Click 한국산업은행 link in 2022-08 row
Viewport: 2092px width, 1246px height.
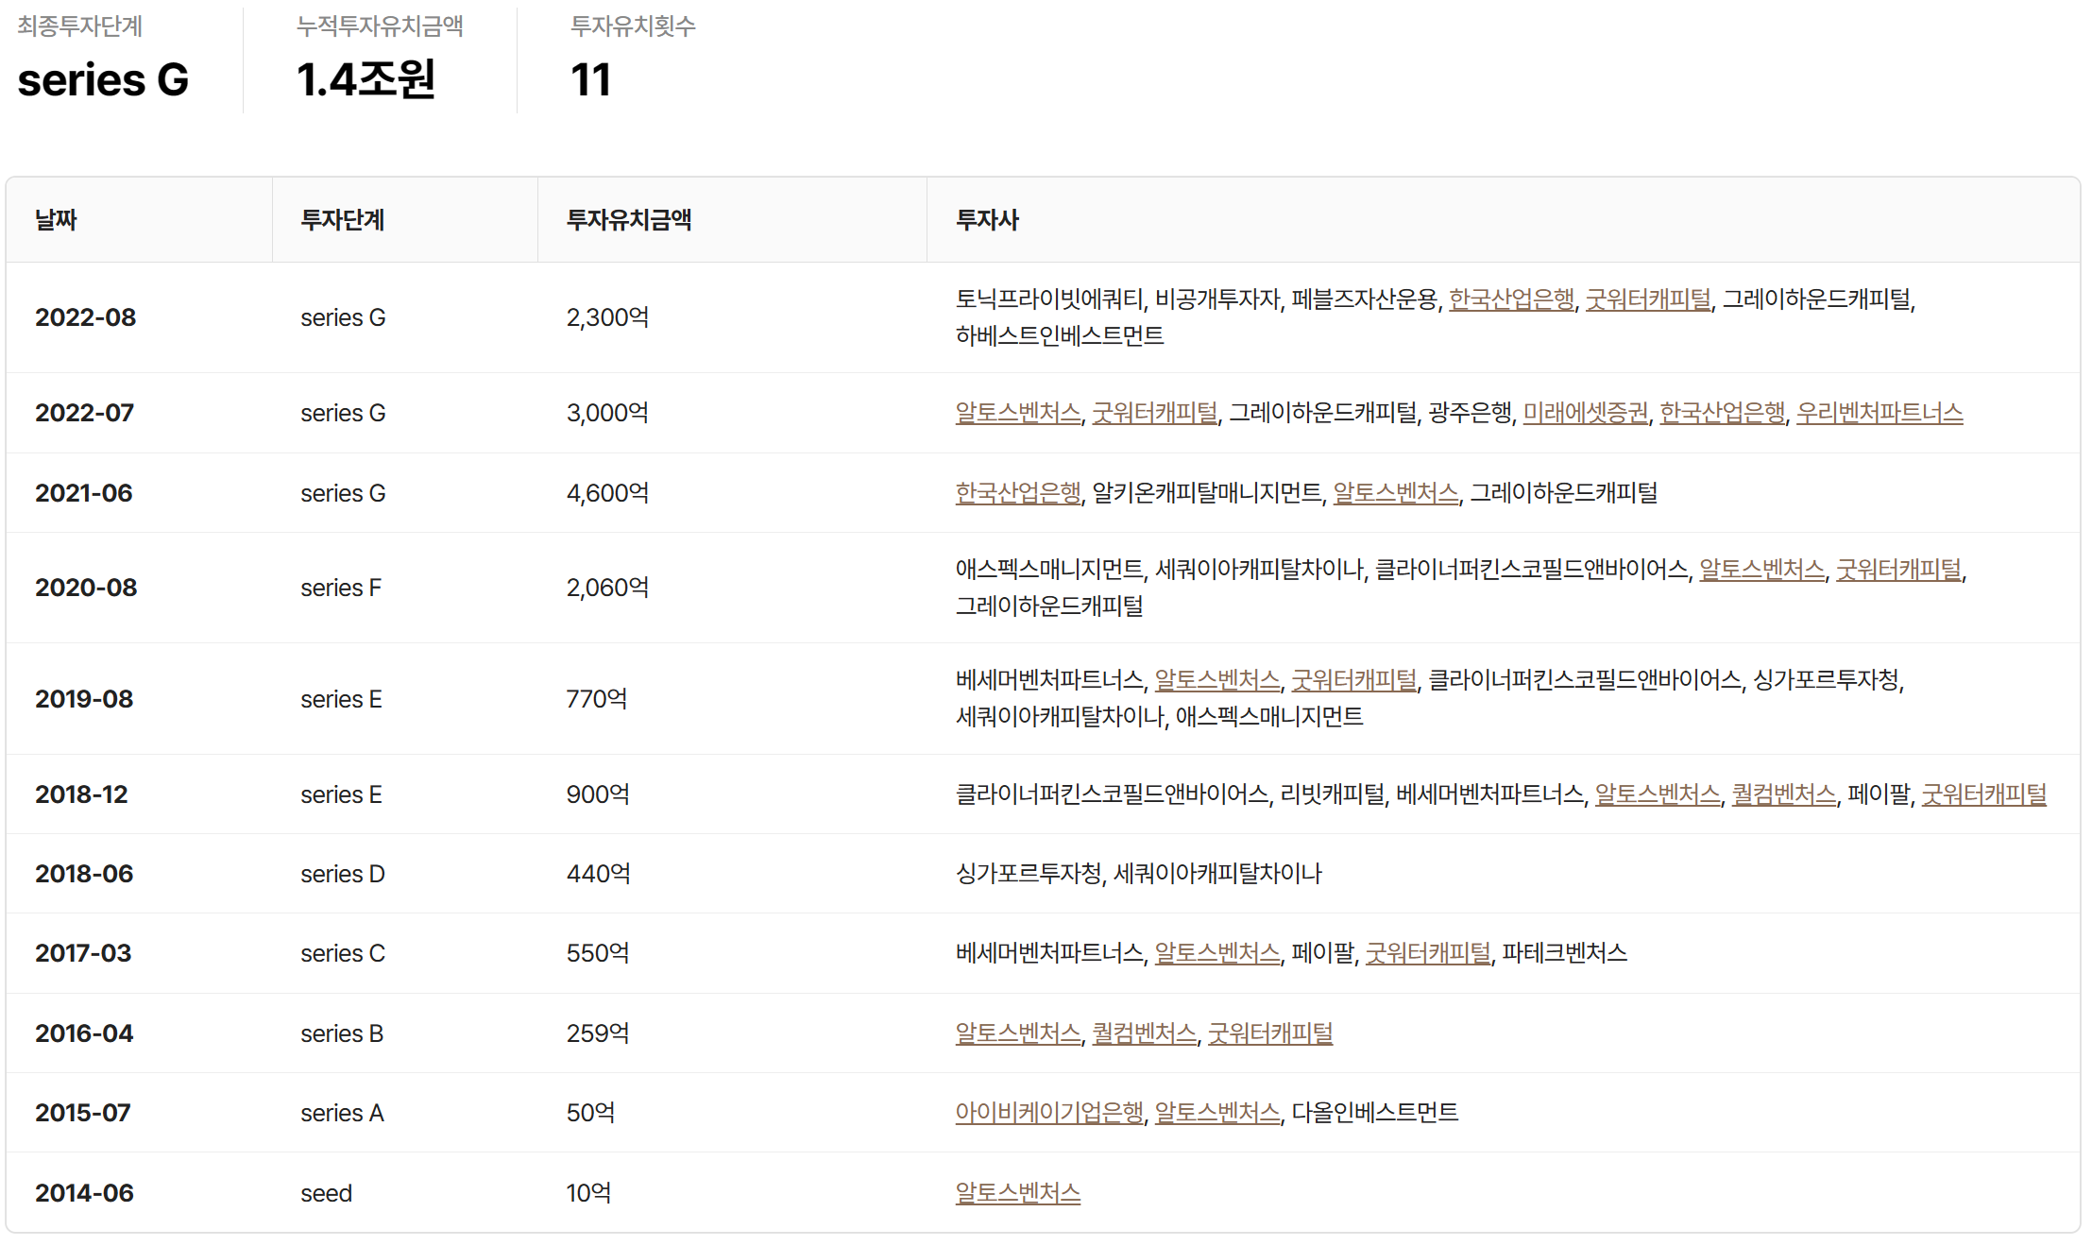pos(1511,299)
